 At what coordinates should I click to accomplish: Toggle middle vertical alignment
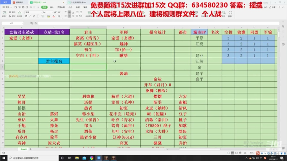tap(69, 12)
